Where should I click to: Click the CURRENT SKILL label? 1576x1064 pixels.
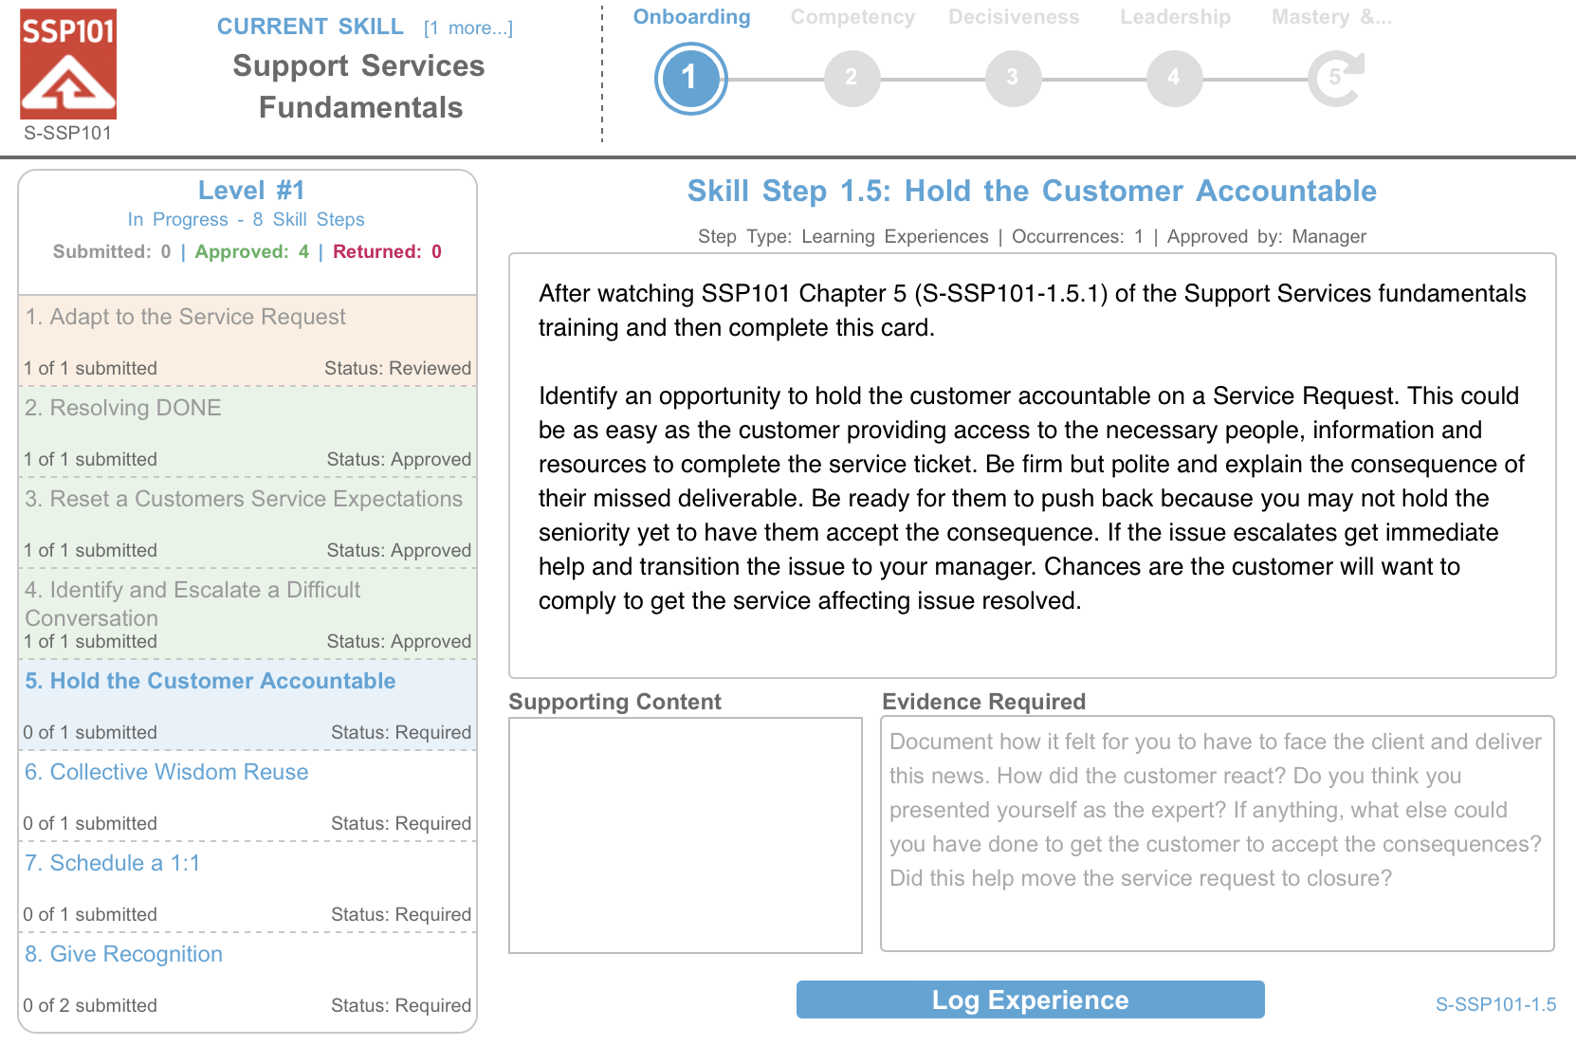310,27
